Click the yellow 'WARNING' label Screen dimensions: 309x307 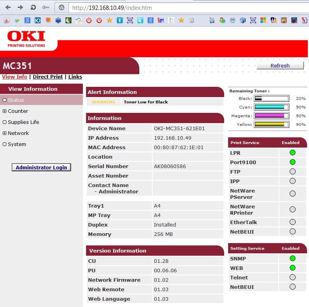[x=104, y=102]
